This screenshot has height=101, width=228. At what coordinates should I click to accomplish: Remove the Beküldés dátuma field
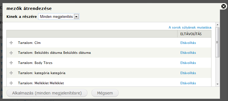click(188, 53)
